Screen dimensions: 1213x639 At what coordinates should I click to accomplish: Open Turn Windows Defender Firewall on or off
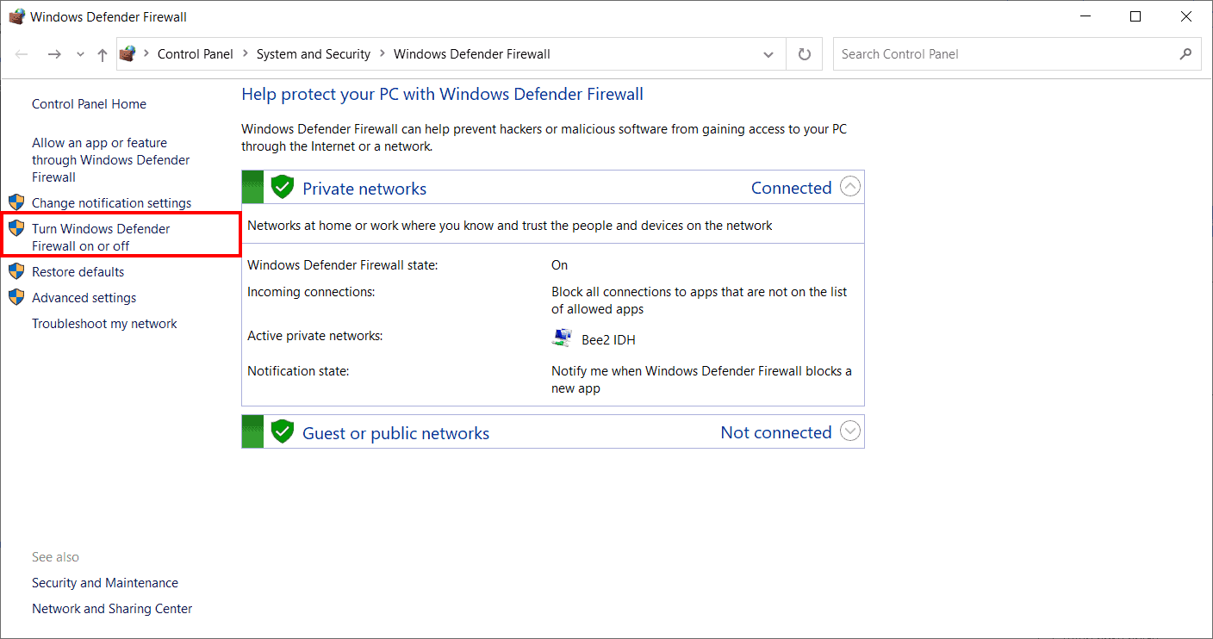click(101, 238)
